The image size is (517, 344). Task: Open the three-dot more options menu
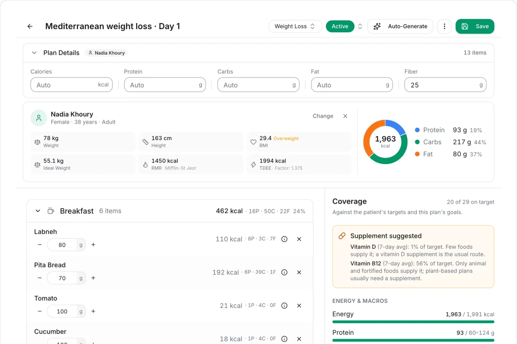(x=444, y=26)
